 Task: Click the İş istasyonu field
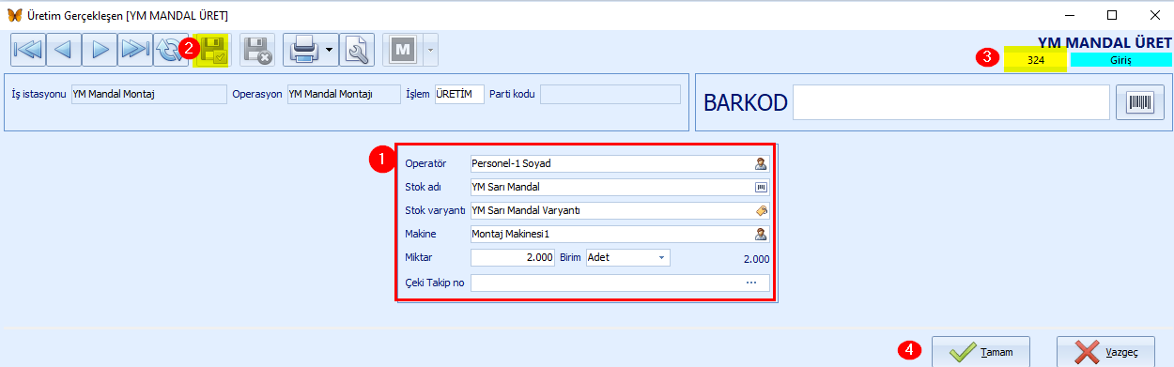click(148, 94)
